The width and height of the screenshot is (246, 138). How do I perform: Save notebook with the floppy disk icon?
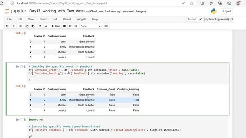[7, 26]
